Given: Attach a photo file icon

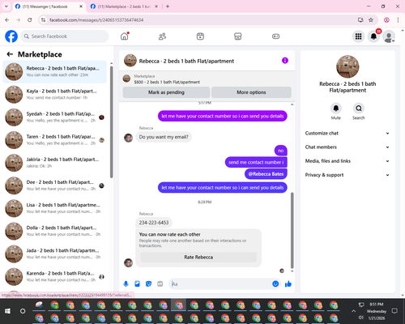Looking at the screenshot, I should coord(137,283).
